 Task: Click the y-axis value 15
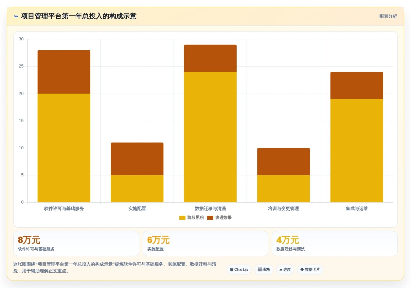[21, 121]
